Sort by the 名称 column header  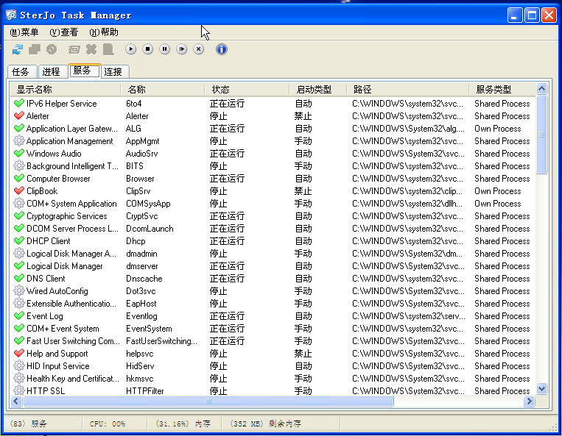pyautogui.click(x=162, y=89)
